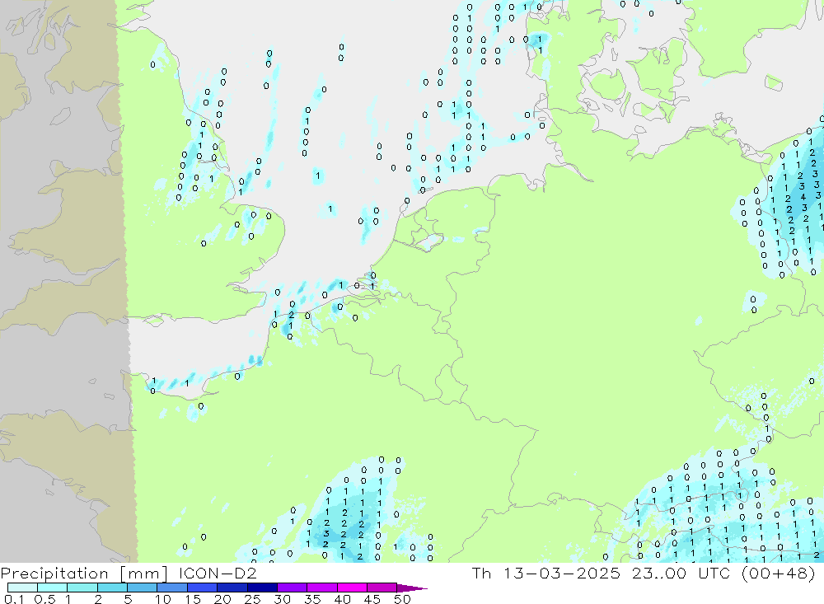Click the '10' legend scale label
The width and height of the screenshot is (824, 604).
[163, 599]
